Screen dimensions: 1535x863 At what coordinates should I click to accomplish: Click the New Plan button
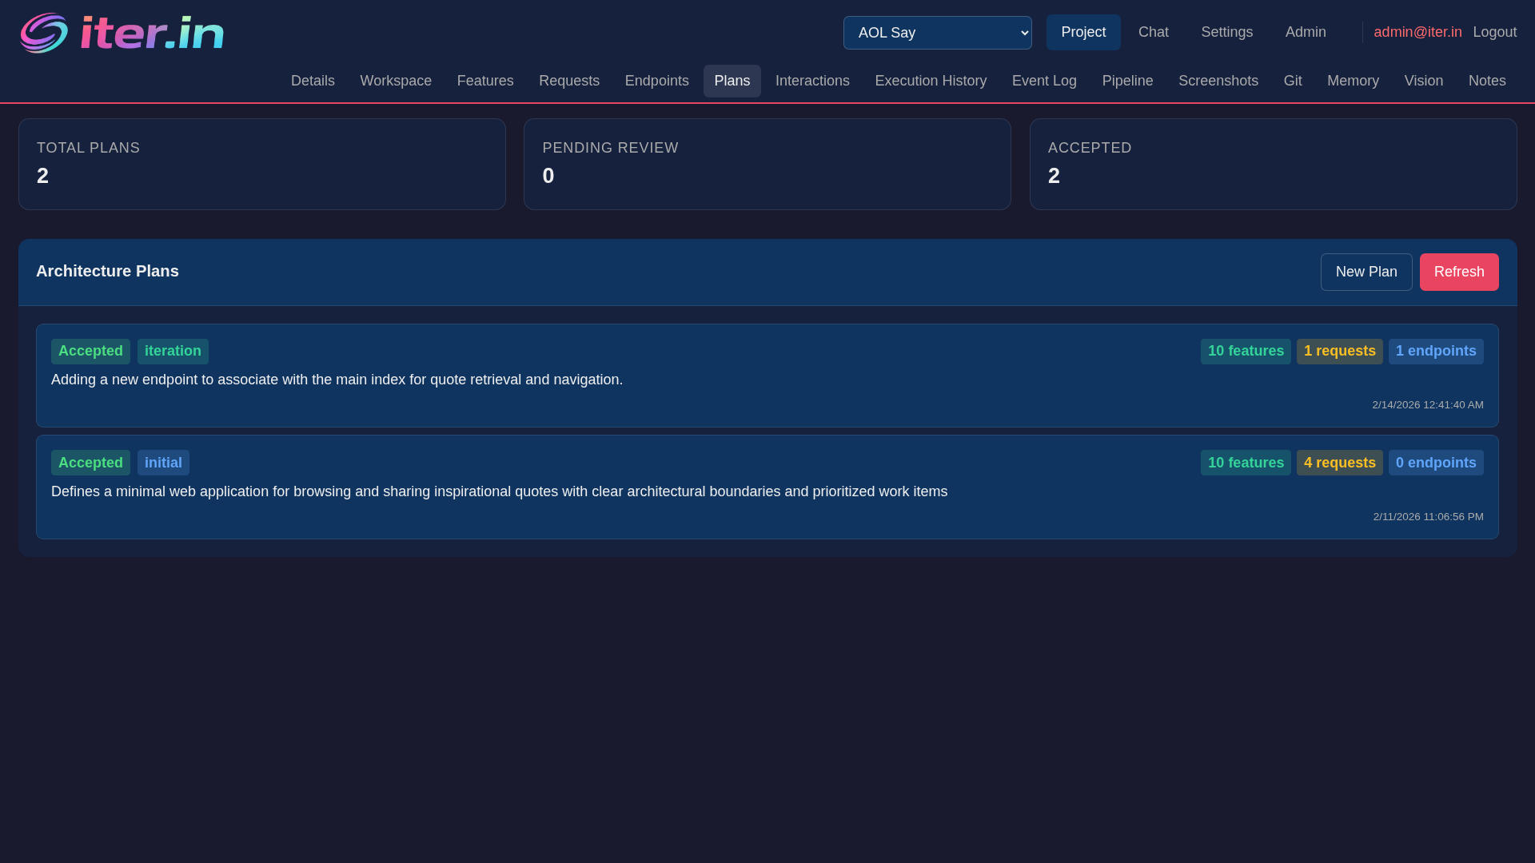1366,272
